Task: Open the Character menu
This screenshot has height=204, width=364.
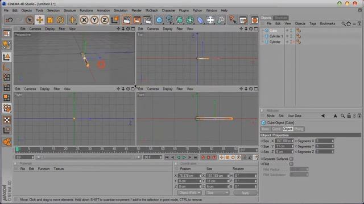Action: point(168,10)
